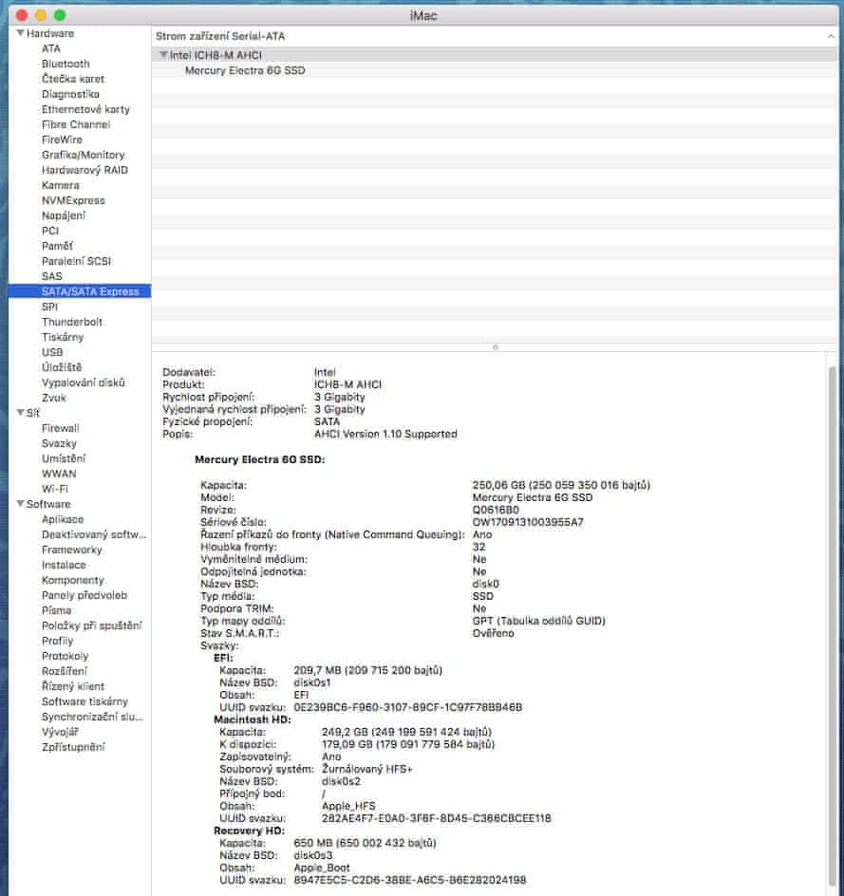Select Vypalování disků entry
The image size is (844, 896).
click(83, 383)
